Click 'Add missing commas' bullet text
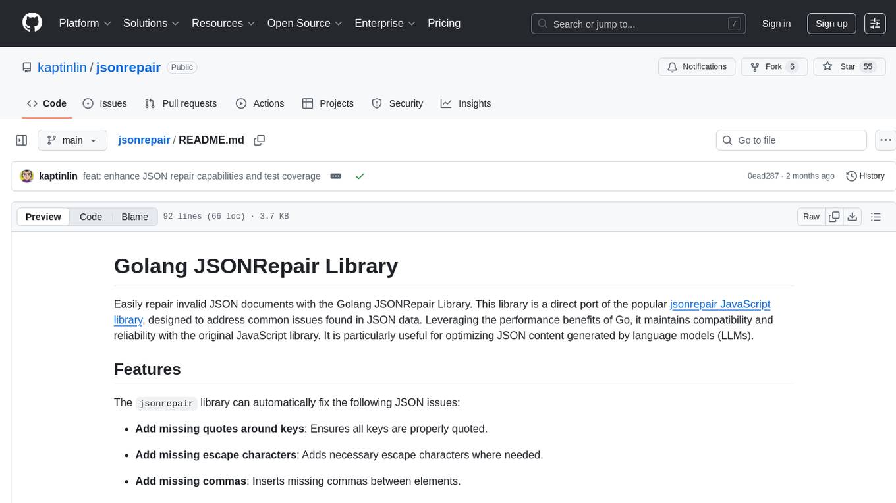 point(191,481)
